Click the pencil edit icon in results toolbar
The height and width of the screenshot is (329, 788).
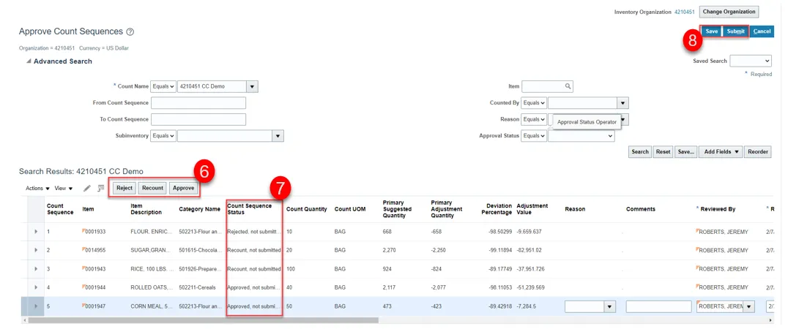coord(87,189)
